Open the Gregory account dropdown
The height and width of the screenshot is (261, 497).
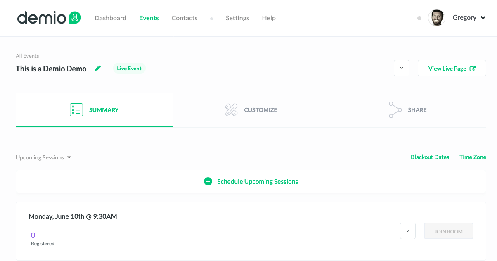[469, 18]
